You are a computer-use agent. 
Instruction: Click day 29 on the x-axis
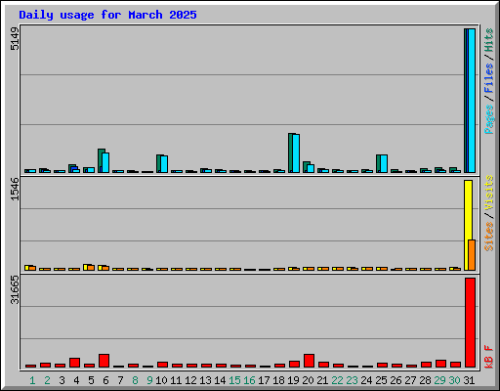[x=439, y=380]
